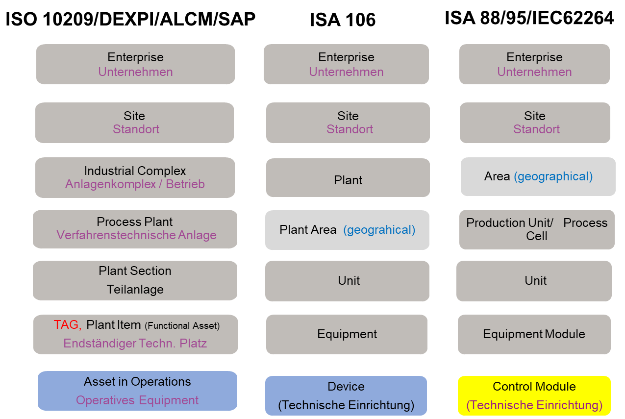Click the 'Area (geographical)' light gray box
Image resolution: width=625 pixels, height=419 pixels.
[538, 176]
